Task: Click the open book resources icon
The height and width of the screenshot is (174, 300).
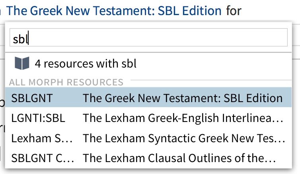Action: click(x=22, y=63)
